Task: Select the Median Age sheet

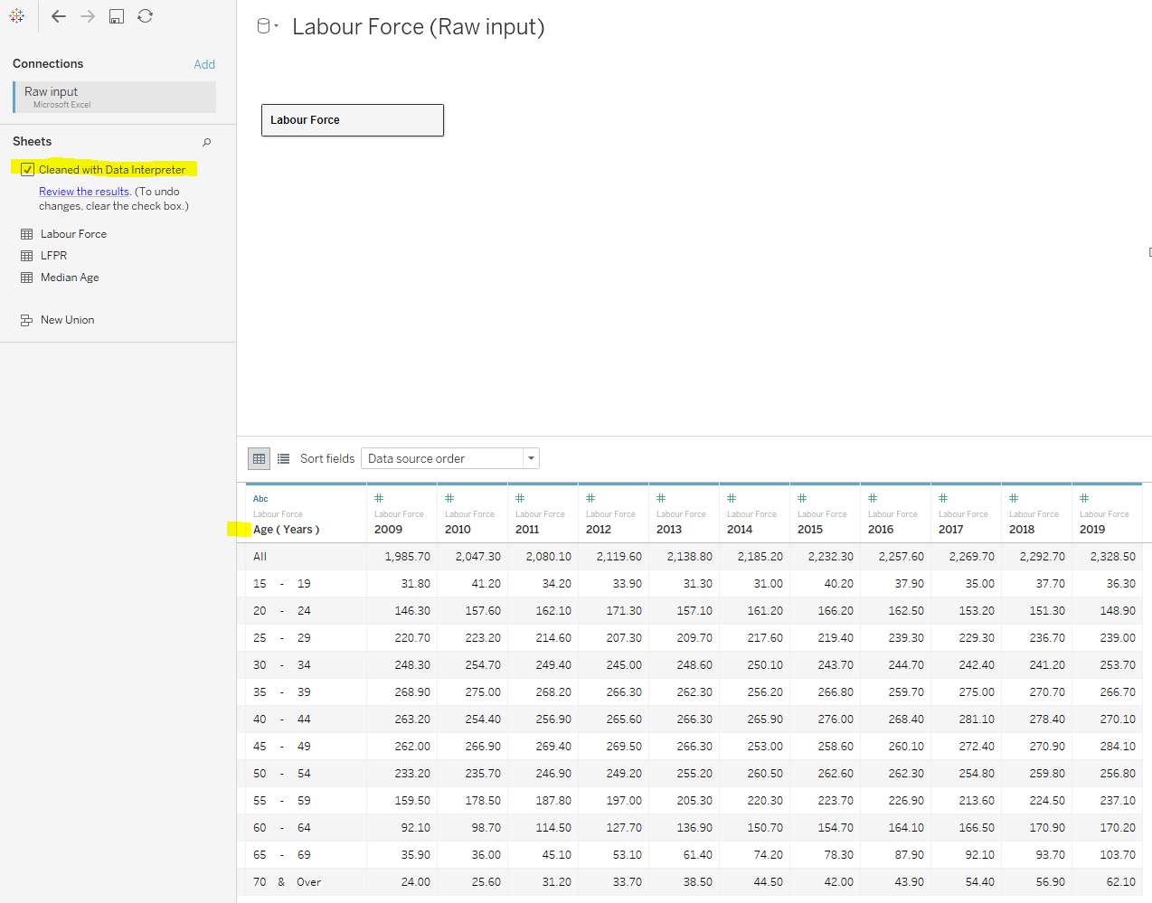Action: (x=68, y=277)
